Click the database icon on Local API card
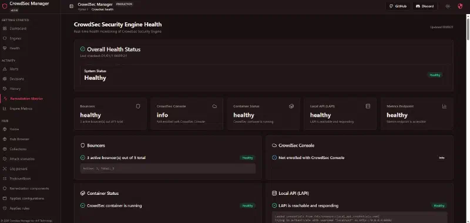This screenshot has height=223, width=470. pos(368,106)
